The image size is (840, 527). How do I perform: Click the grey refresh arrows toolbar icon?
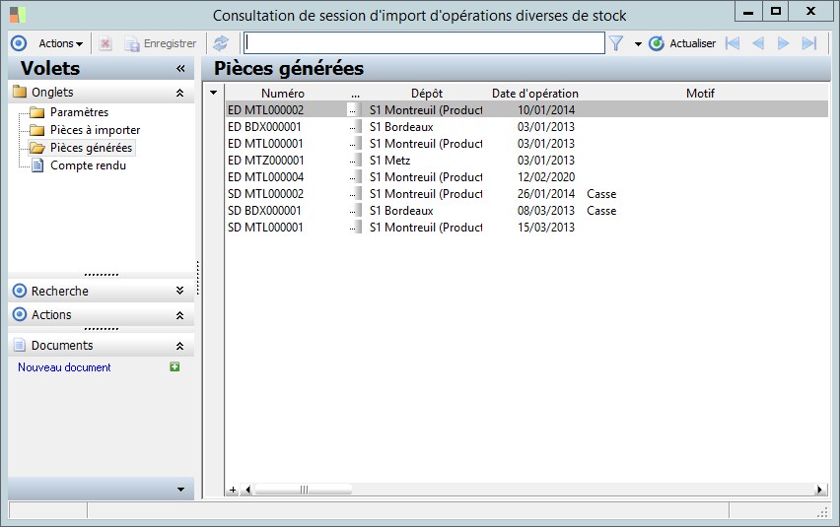coord(221,43)
